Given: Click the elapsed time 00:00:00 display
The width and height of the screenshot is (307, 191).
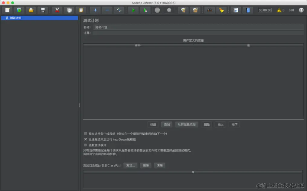Looking at the screenshot, I should [265, 10].
